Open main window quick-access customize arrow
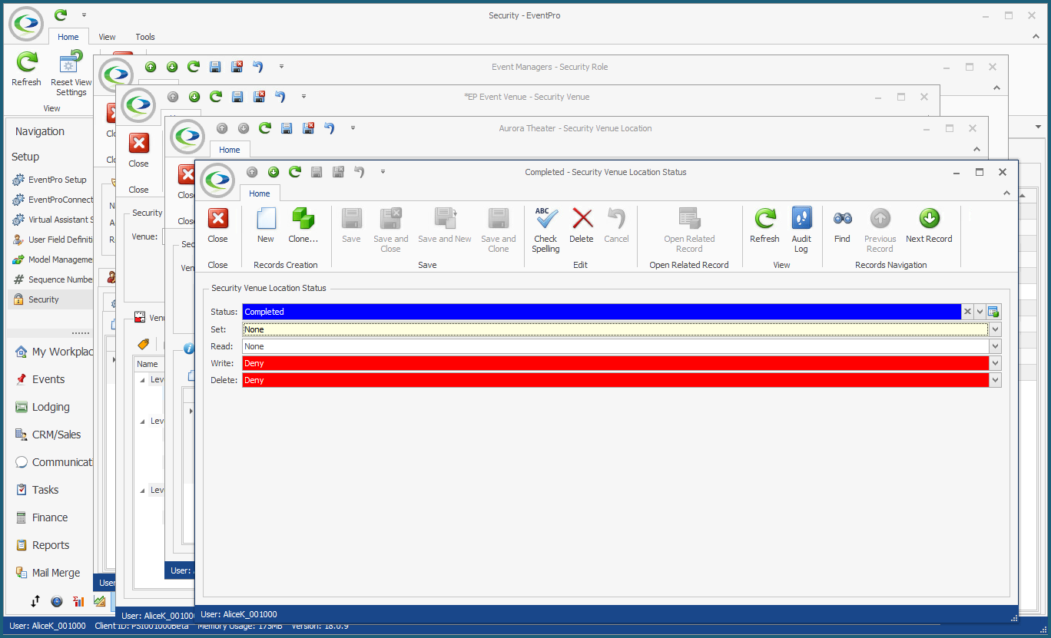This screenshot has height=638, width=1051. point(84,15)
